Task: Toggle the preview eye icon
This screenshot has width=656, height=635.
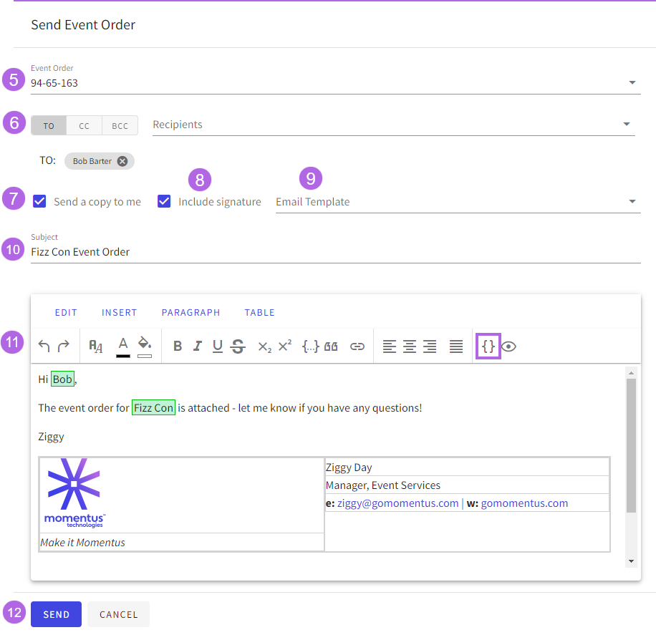Action: click(x=508, y=346)
